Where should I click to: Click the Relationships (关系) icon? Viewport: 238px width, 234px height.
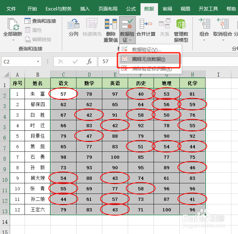pyautogui.click(x=164, y=24)
